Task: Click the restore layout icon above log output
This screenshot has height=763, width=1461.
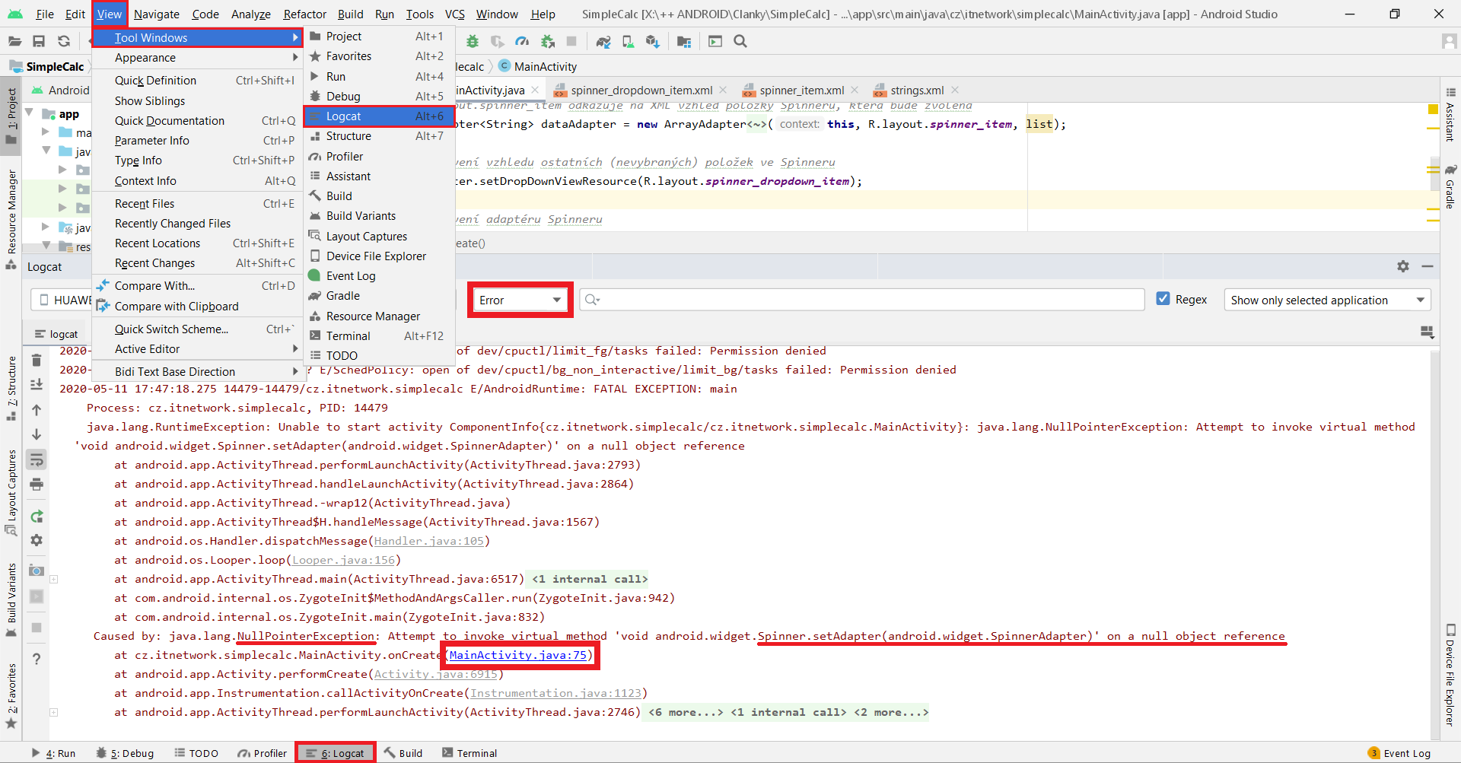Action: point(1428,332)
